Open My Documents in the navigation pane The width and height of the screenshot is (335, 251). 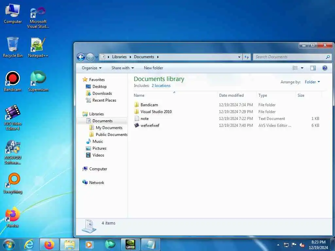tap(109, 128)
